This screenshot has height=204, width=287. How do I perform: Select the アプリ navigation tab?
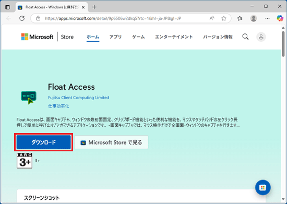click(115, 37)
